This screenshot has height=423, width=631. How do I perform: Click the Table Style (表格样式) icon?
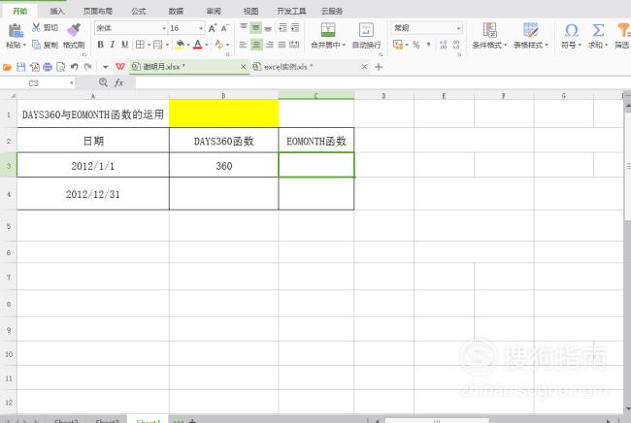pyautogui.click(x=530, y=30)
